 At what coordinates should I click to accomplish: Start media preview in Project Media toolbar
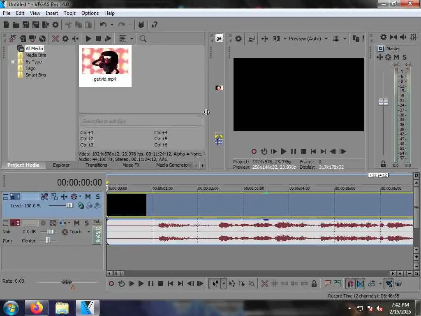(88, 39)
